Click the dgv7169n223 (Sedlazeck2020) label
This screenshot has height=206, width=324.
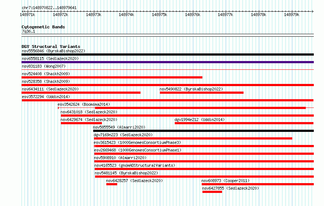tap(123, 135)
